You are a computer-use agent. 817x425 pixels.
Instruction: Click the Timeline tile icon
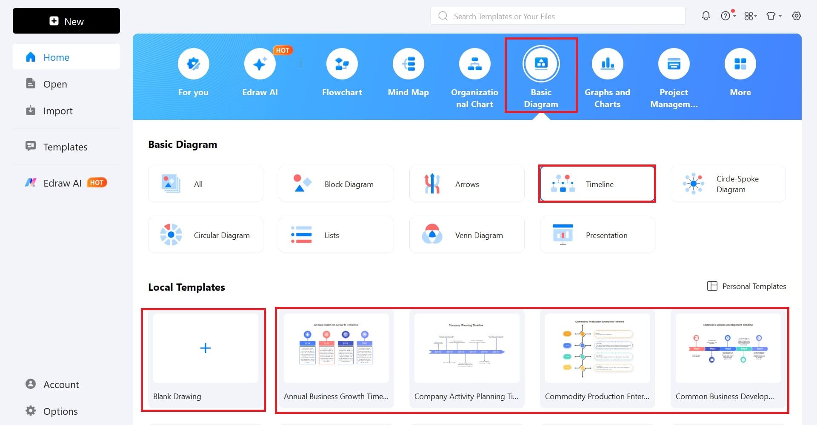click(x=563, y=184)
